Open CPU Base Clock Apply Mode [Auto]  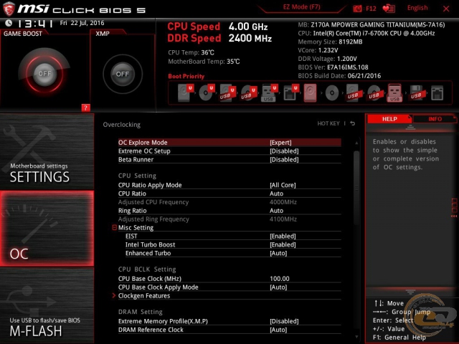229,287
